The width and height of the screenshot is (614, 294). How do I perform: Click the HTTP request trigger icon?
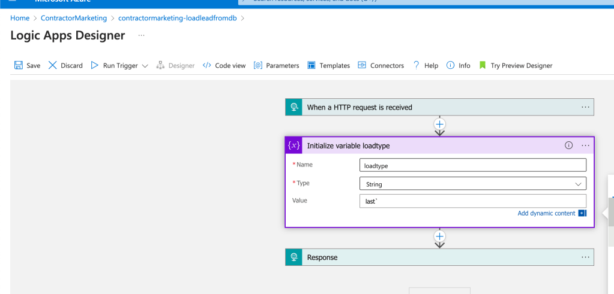coord(293,107)
